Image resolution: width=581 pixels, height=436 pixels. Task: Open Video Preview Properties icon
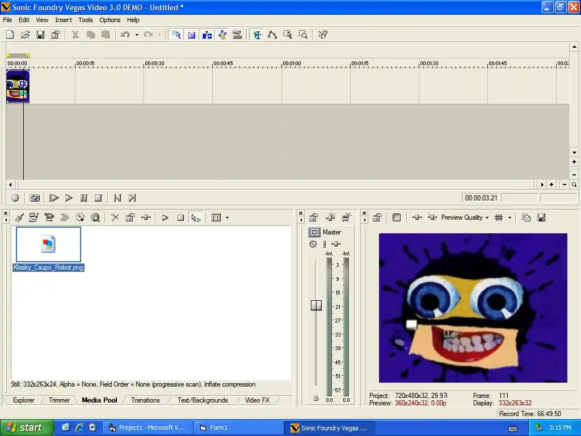[377, 217]
